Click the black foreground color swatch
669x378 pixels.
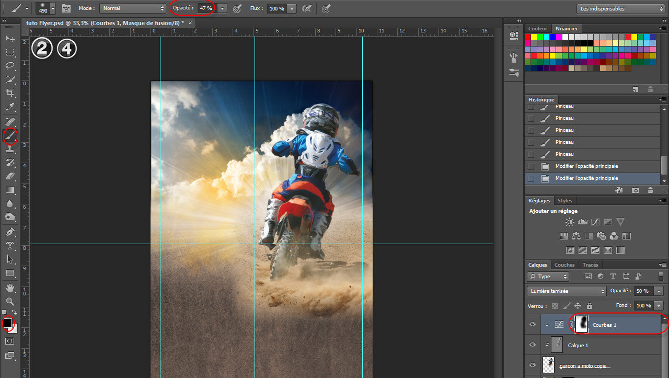[7, 323]
